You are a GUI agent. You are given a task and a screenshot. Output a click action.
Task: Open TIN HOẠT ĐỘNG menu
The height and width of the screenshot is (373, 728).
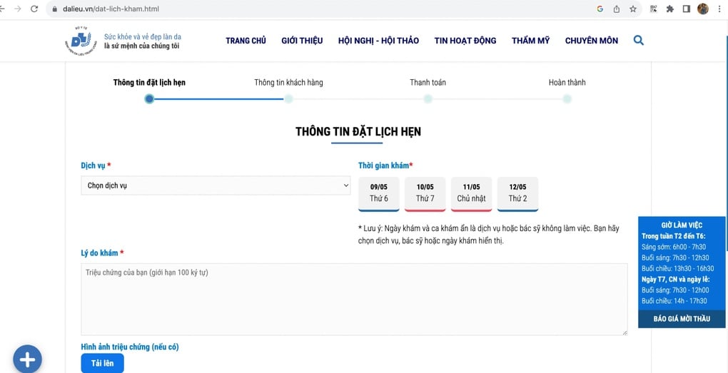click(x=465, y=41)
